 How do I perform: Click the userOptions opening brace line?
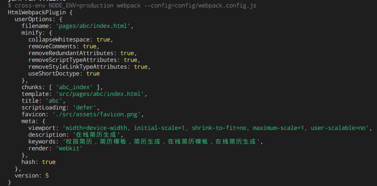(38, 19)
